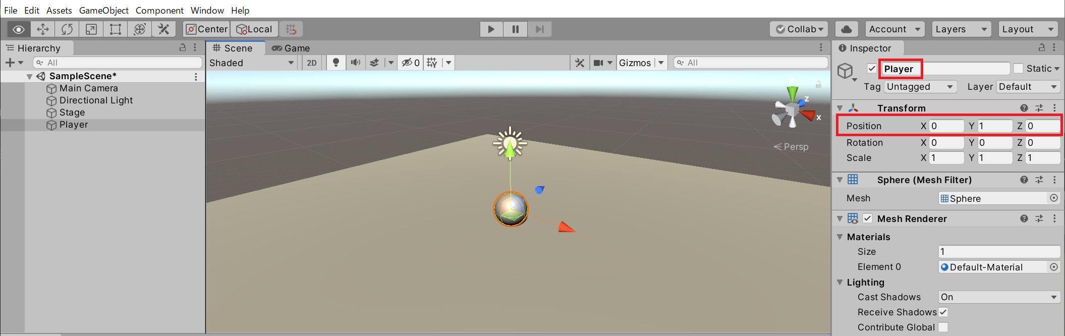Select the Move tool in toolbar
The width and height of the screenshot is (1065, 336).
43,29
